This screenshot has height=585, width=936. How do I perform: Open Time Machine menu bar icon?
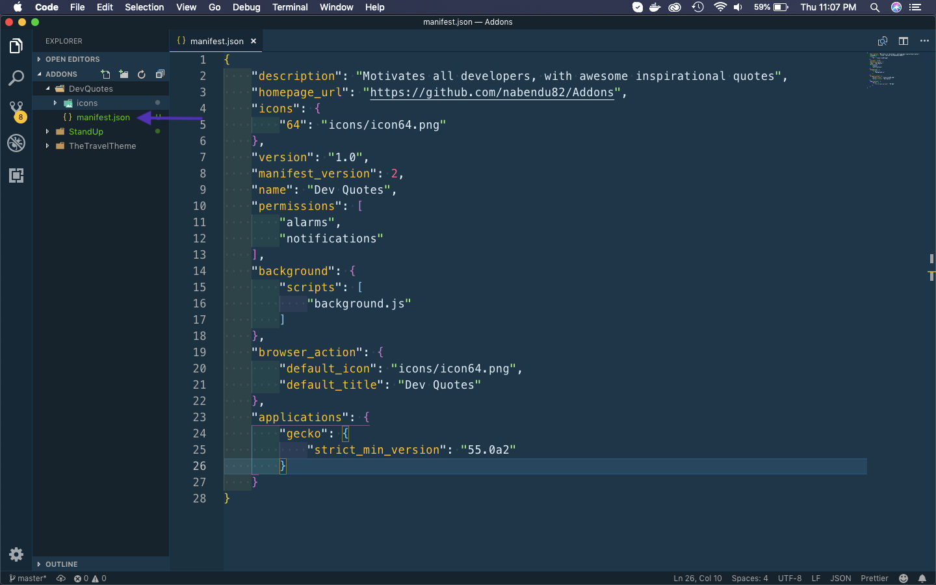[x=698, y=7]
